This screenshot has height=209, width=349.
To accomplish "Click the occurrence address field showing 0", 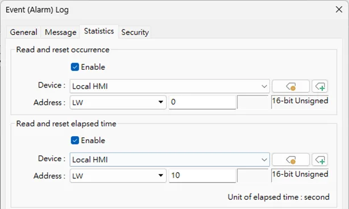I will point(202,102).
